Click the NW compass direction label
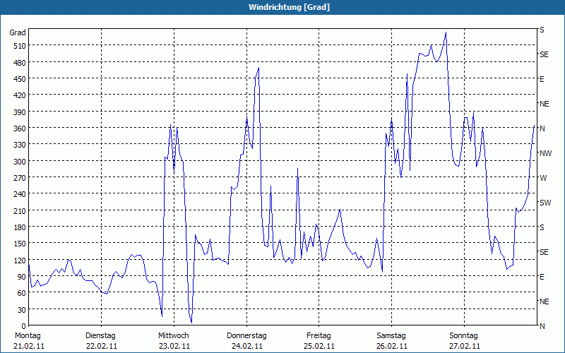Viewport: 565px width, 353px height. 545,153
